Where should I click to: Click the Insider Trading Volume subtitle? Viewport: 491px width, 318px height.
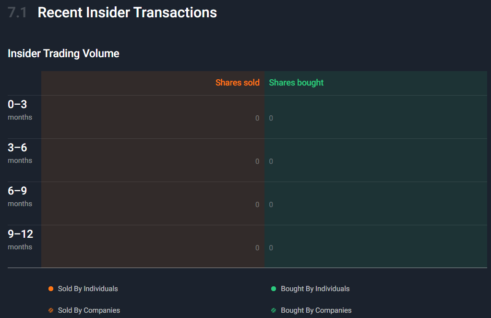pos(63,54)
